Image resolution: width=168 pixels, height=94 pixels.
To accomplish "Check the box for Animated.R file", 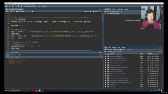I will point(105,85).
